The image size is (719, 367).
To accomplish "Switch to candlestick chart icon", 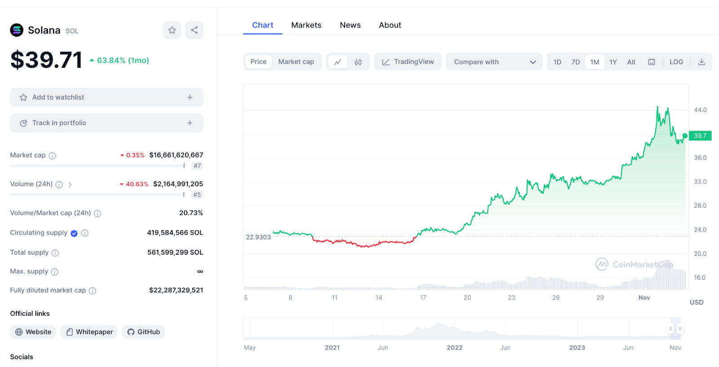I will click(x=358, y=62).
